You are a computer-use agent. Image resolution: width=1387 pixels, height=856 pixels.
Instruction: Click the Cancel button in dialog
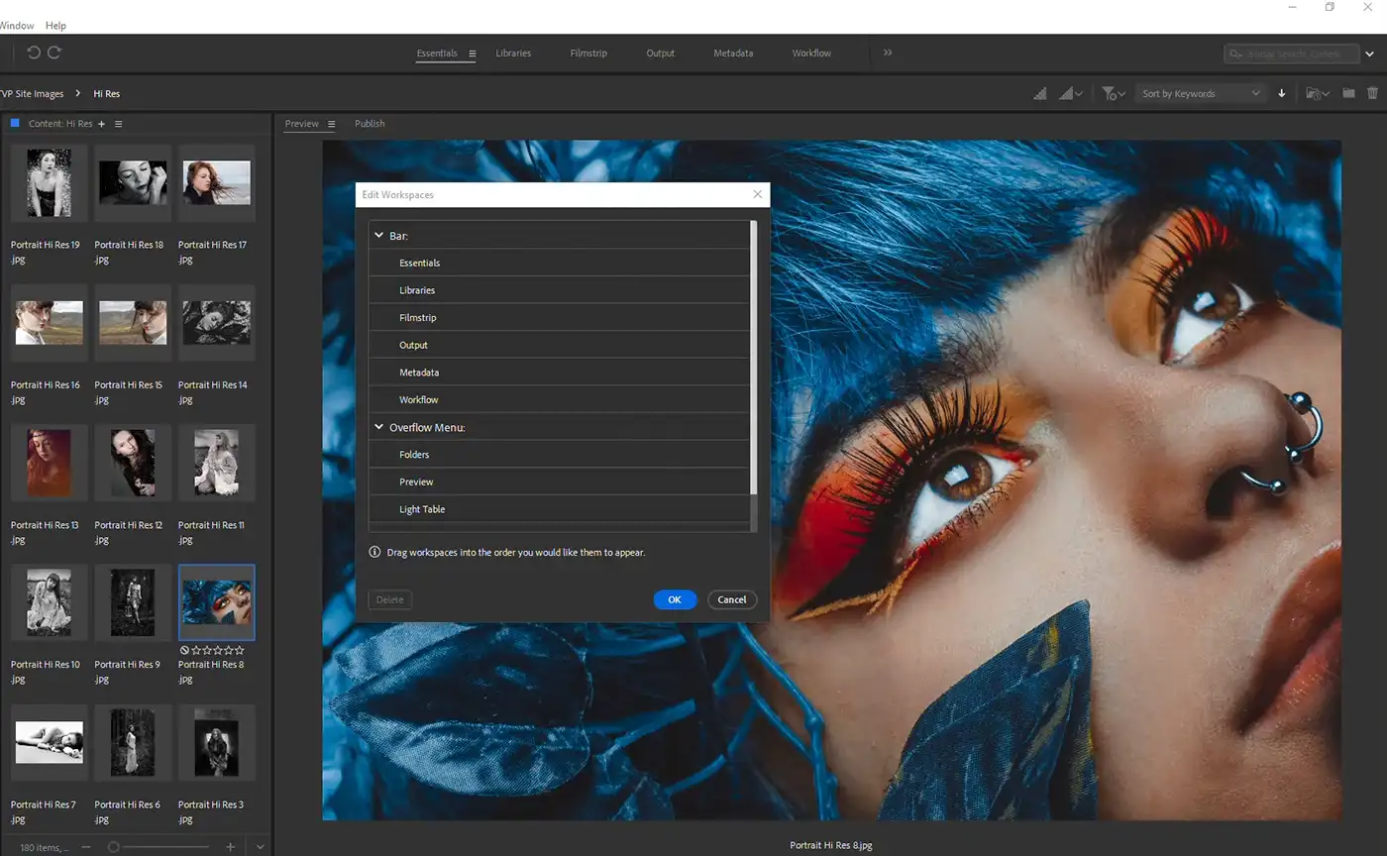(x=732, y=599)
